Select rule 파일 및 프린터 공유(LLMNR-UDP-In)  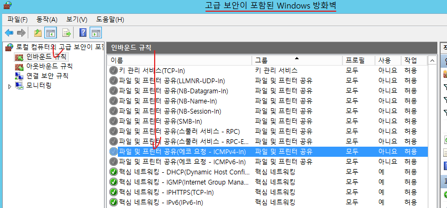172,81
